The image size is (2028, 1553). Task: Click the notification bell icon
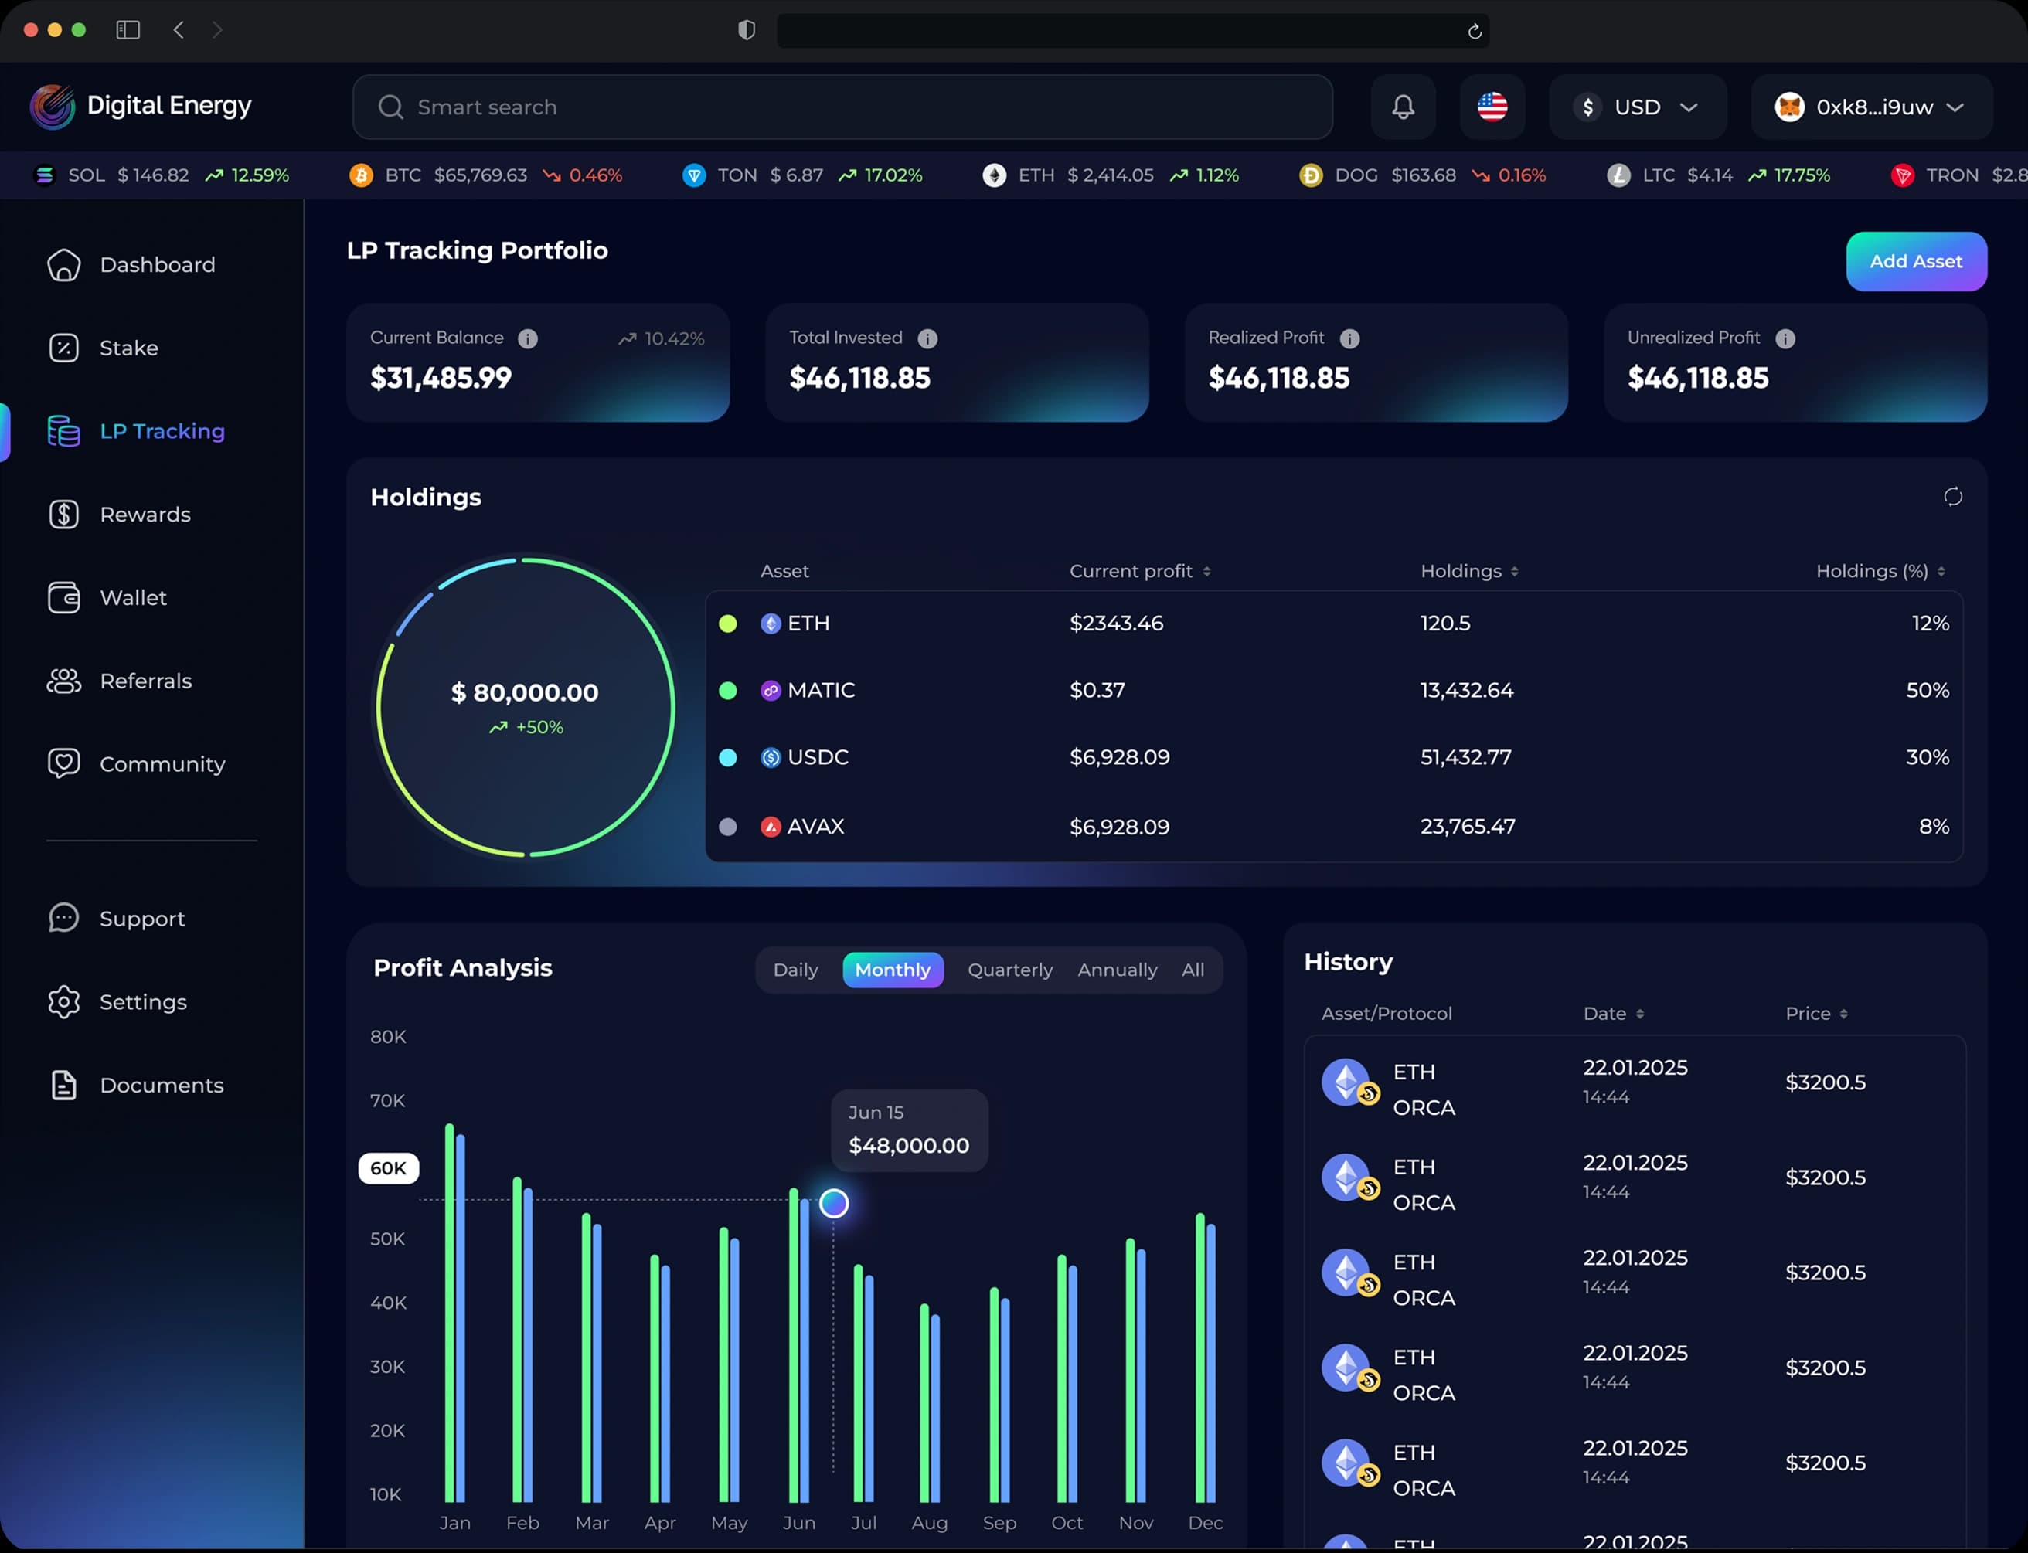(1403, 107)
